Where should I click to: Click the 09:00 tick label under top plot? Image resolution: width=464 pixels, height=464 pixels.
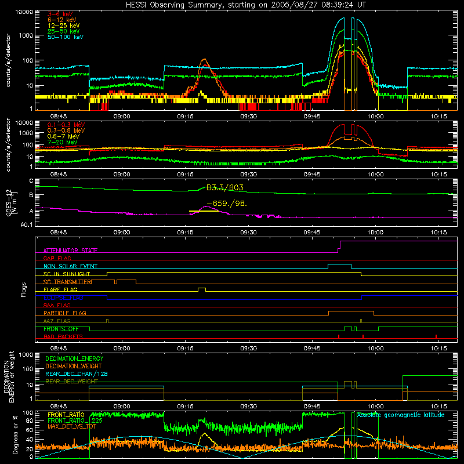pos(122,117)
